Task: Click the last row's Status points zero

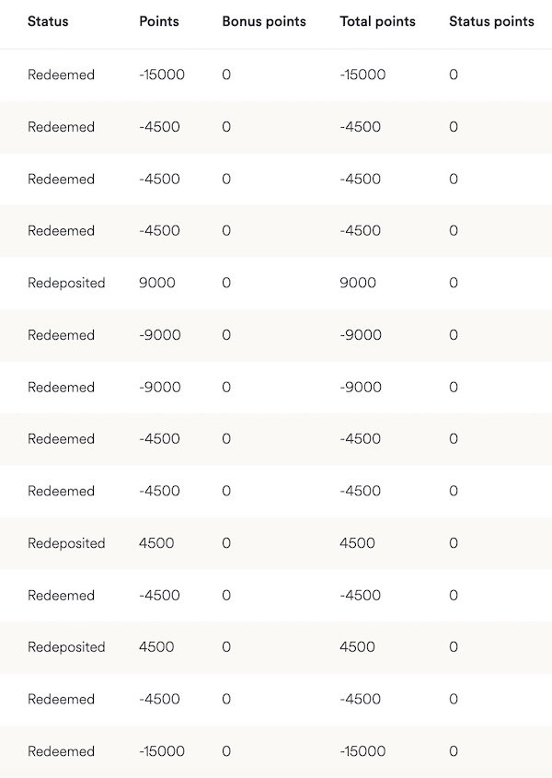Action: coord(454,751)
